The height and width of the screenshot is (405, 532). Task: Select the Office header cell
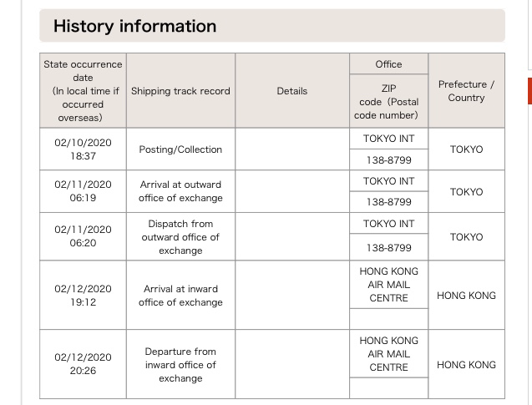(389, 63)
